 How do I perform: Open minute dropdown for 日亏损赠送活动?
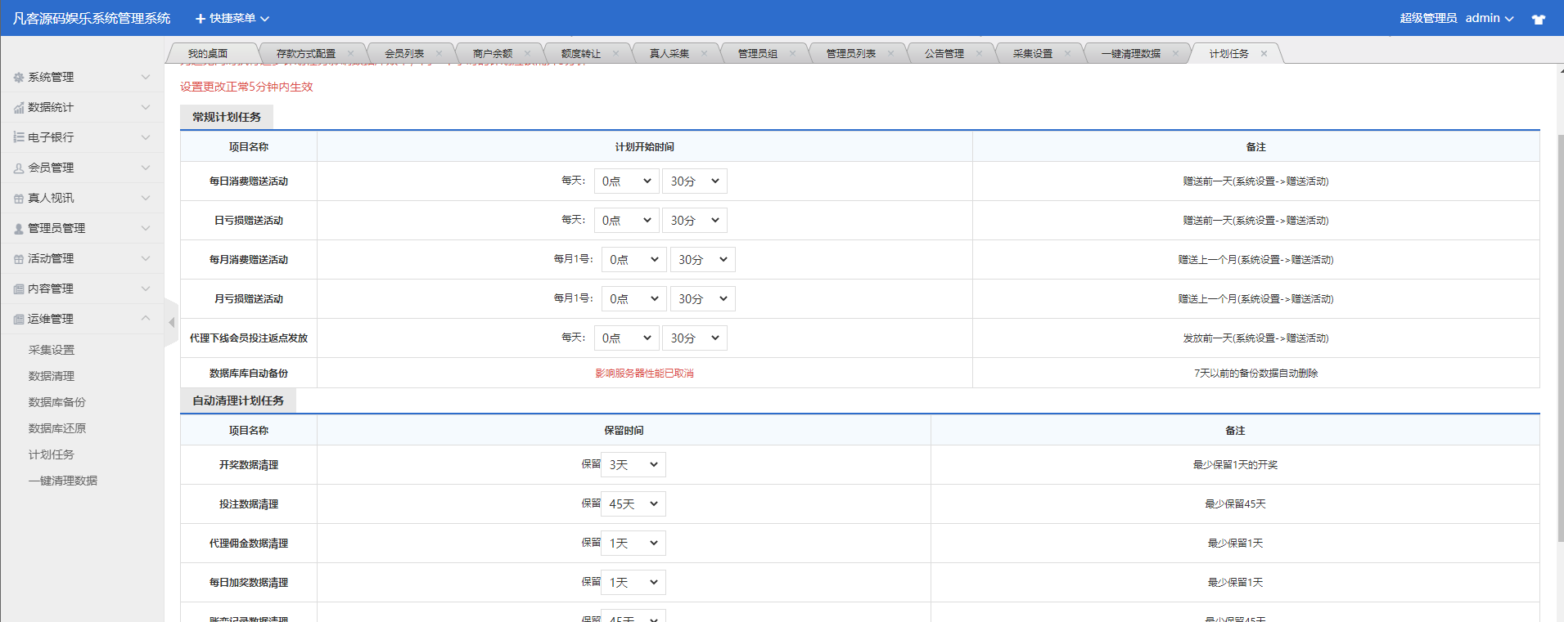694,221
